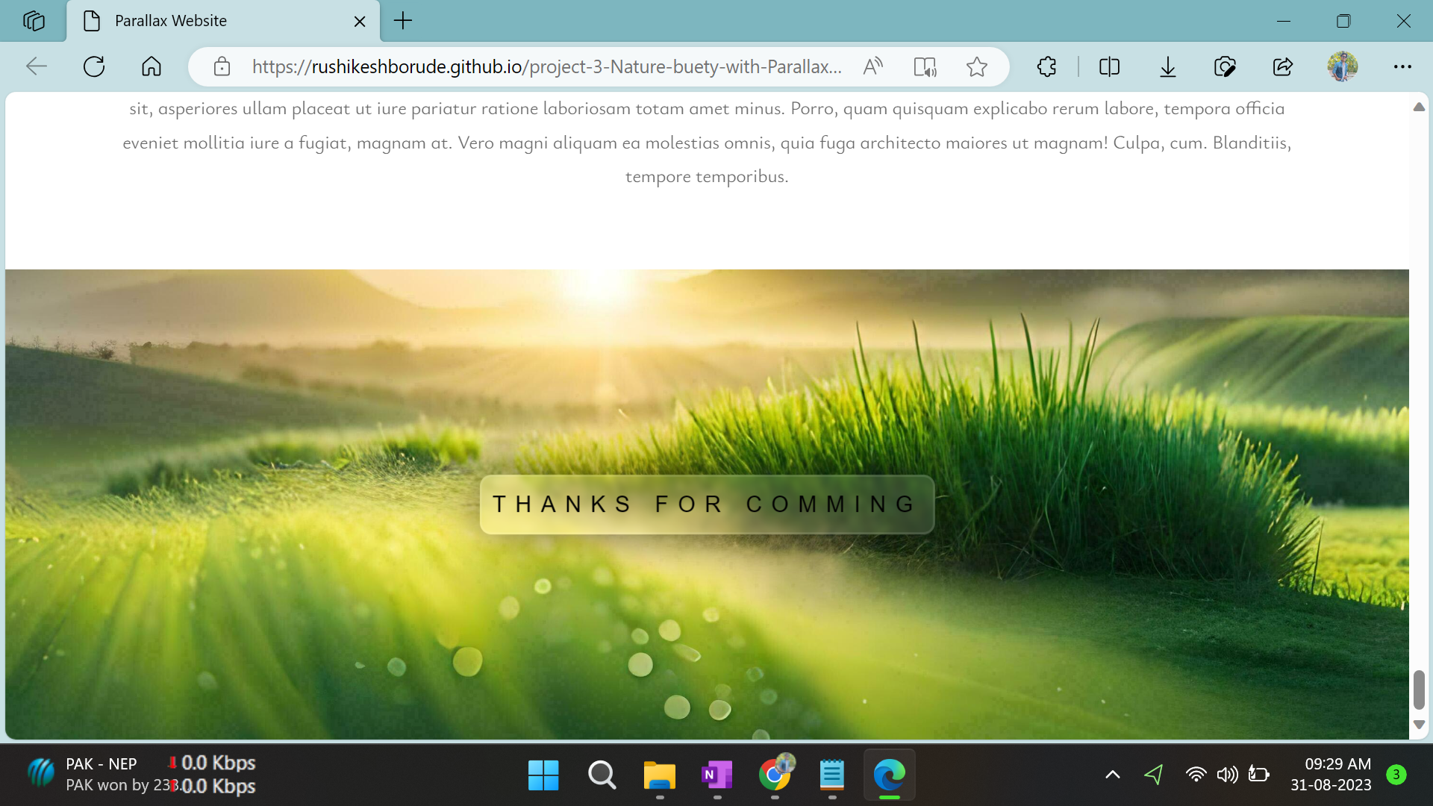
Task: Go back to the previous page
Action: (x=36, y=66)
